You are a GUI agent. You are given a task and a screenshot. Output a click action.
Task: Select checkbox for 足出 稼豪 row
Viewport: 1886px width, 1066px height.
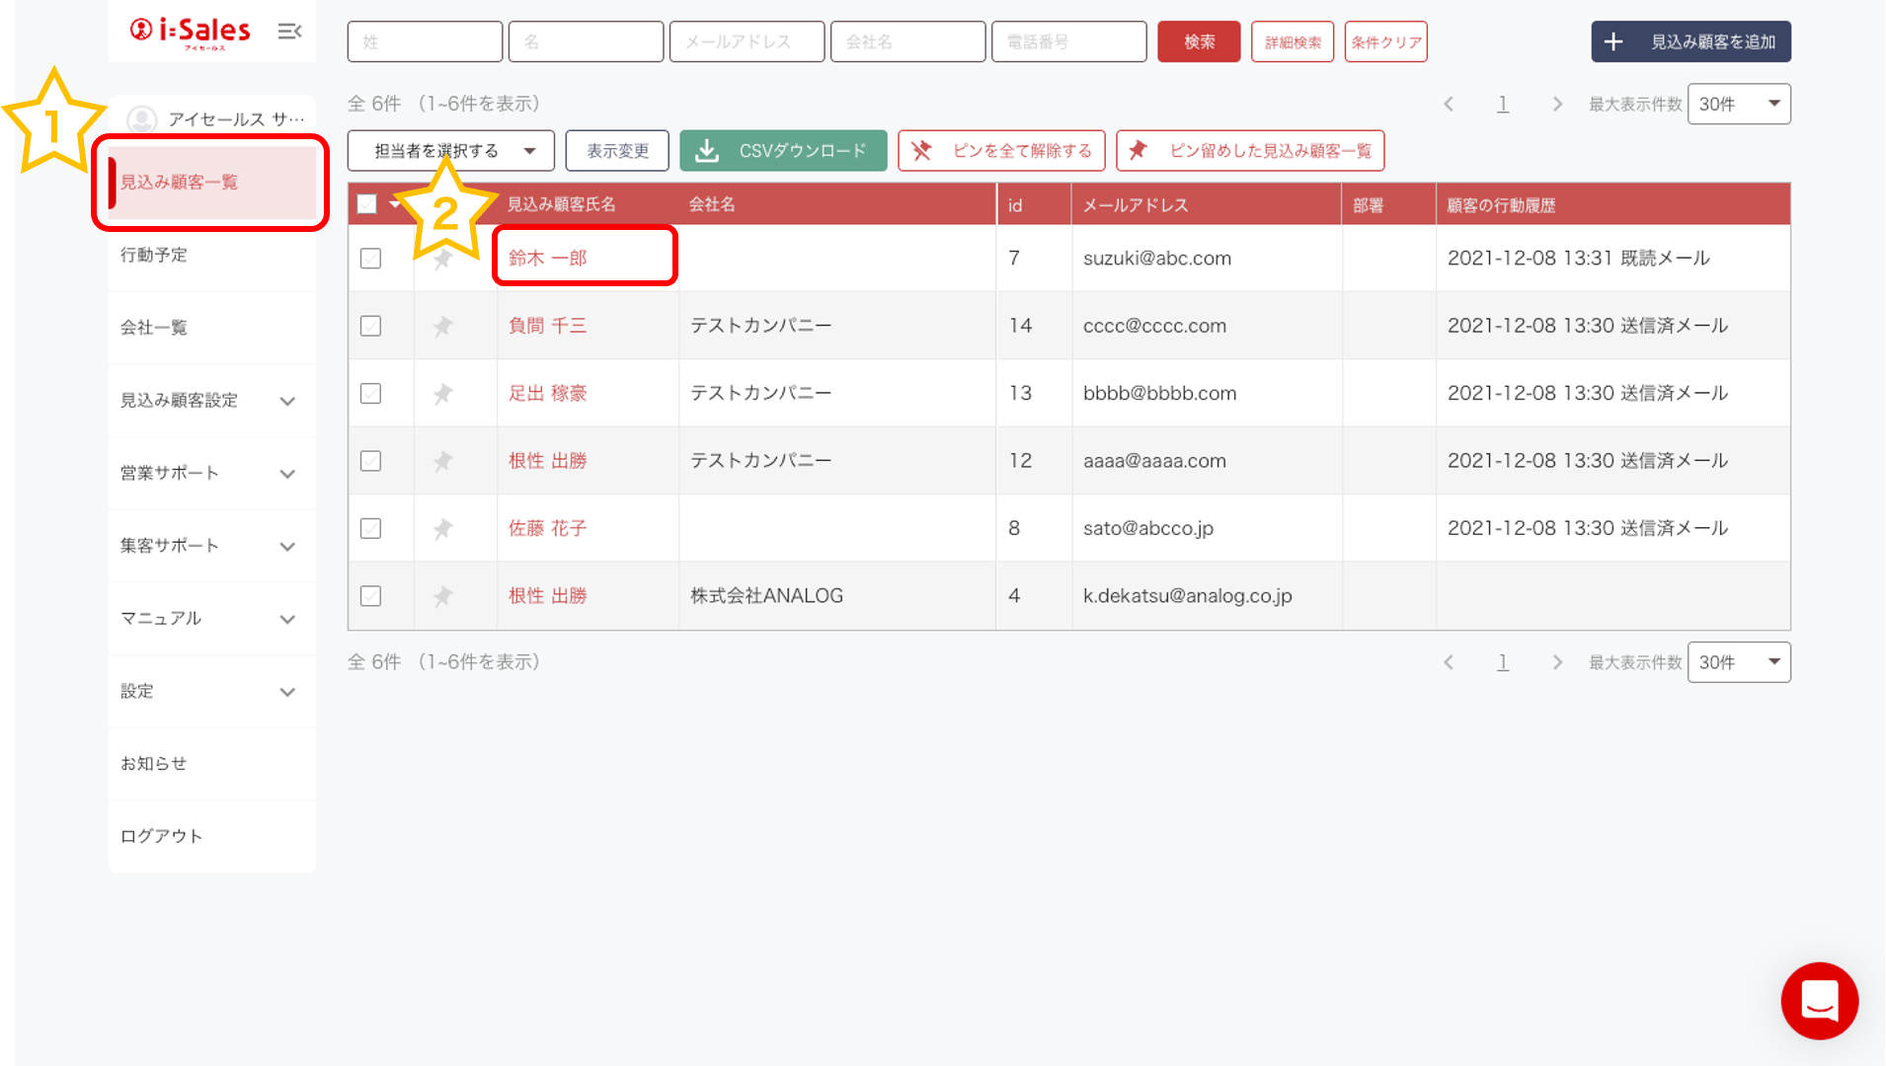370,394
